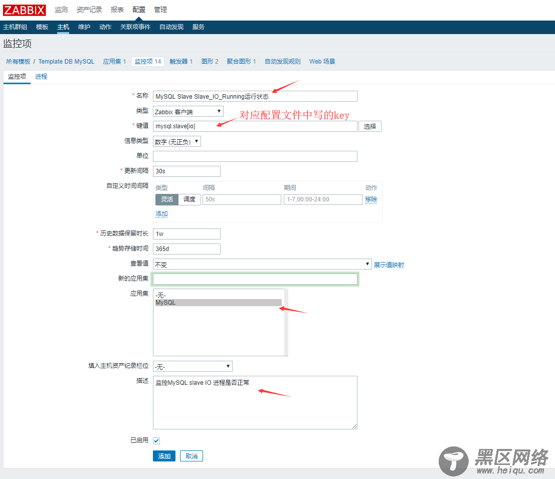Click the 键值 input field

click(255, 126)
